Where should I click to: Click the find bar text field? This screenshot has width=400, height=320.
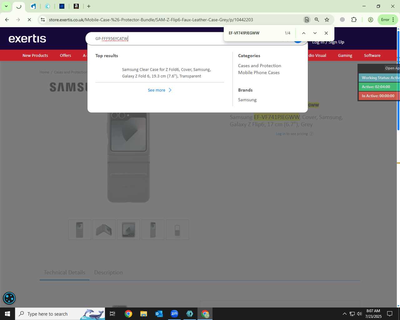tap(253, 33)
